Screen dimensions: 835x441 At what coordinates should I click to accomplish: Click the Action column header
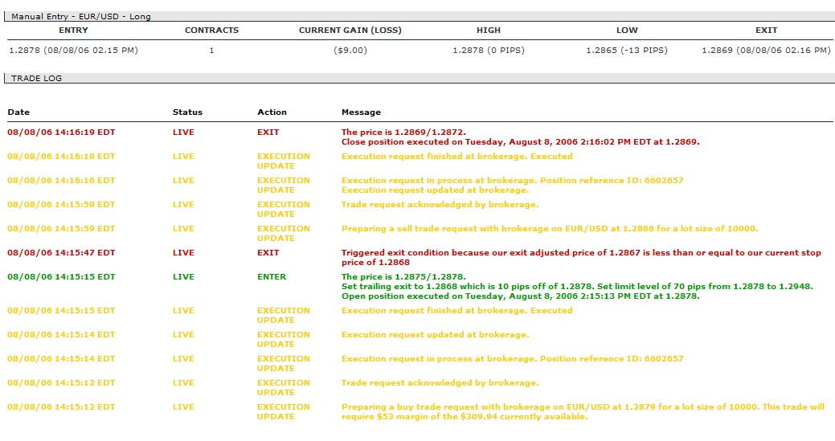coord(272,112)
